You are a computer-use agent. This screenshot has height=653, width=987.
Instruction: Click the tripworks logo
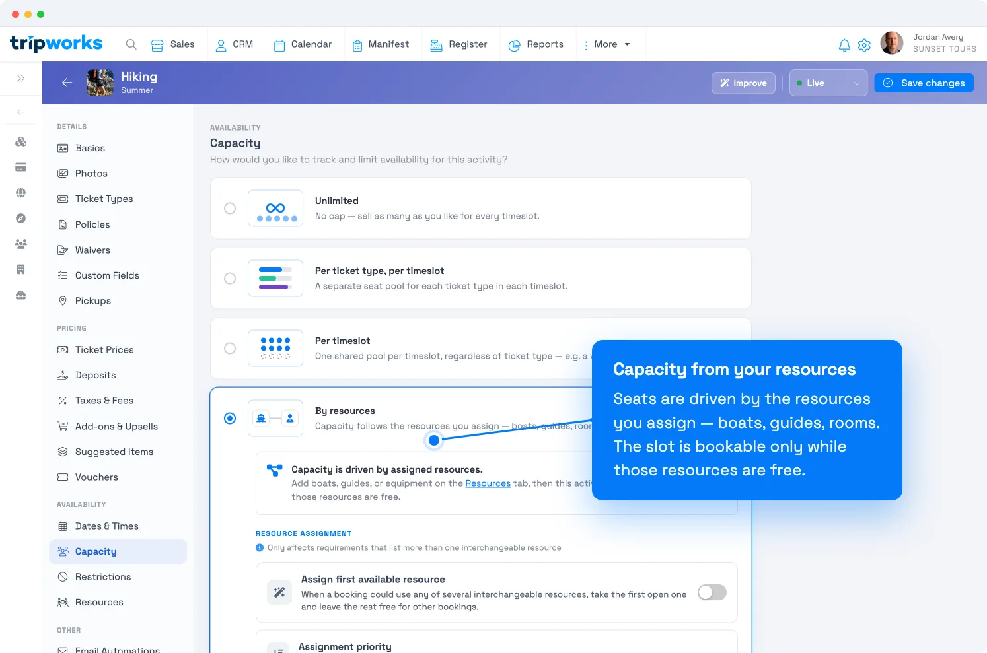pyautogui.click(x=56, y=44)
